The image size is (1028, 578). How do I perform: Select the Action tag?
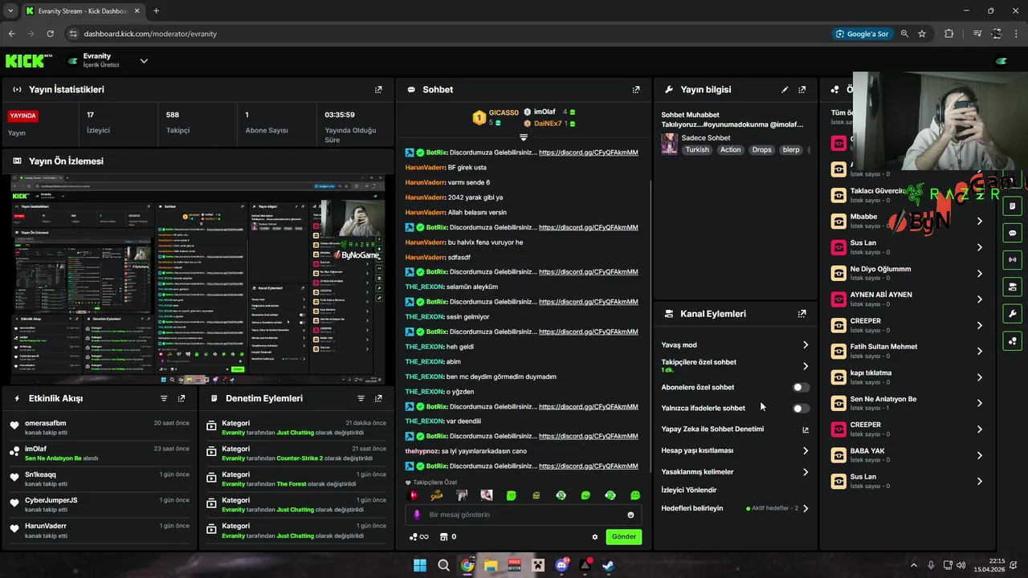(731, 150)
